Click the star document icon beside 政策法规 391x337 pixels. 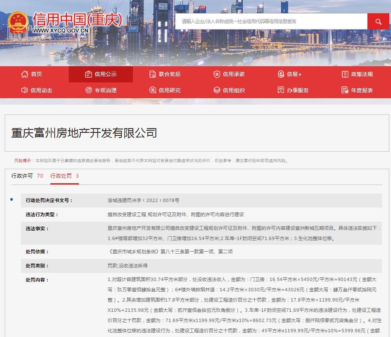(x=345, y=74)
